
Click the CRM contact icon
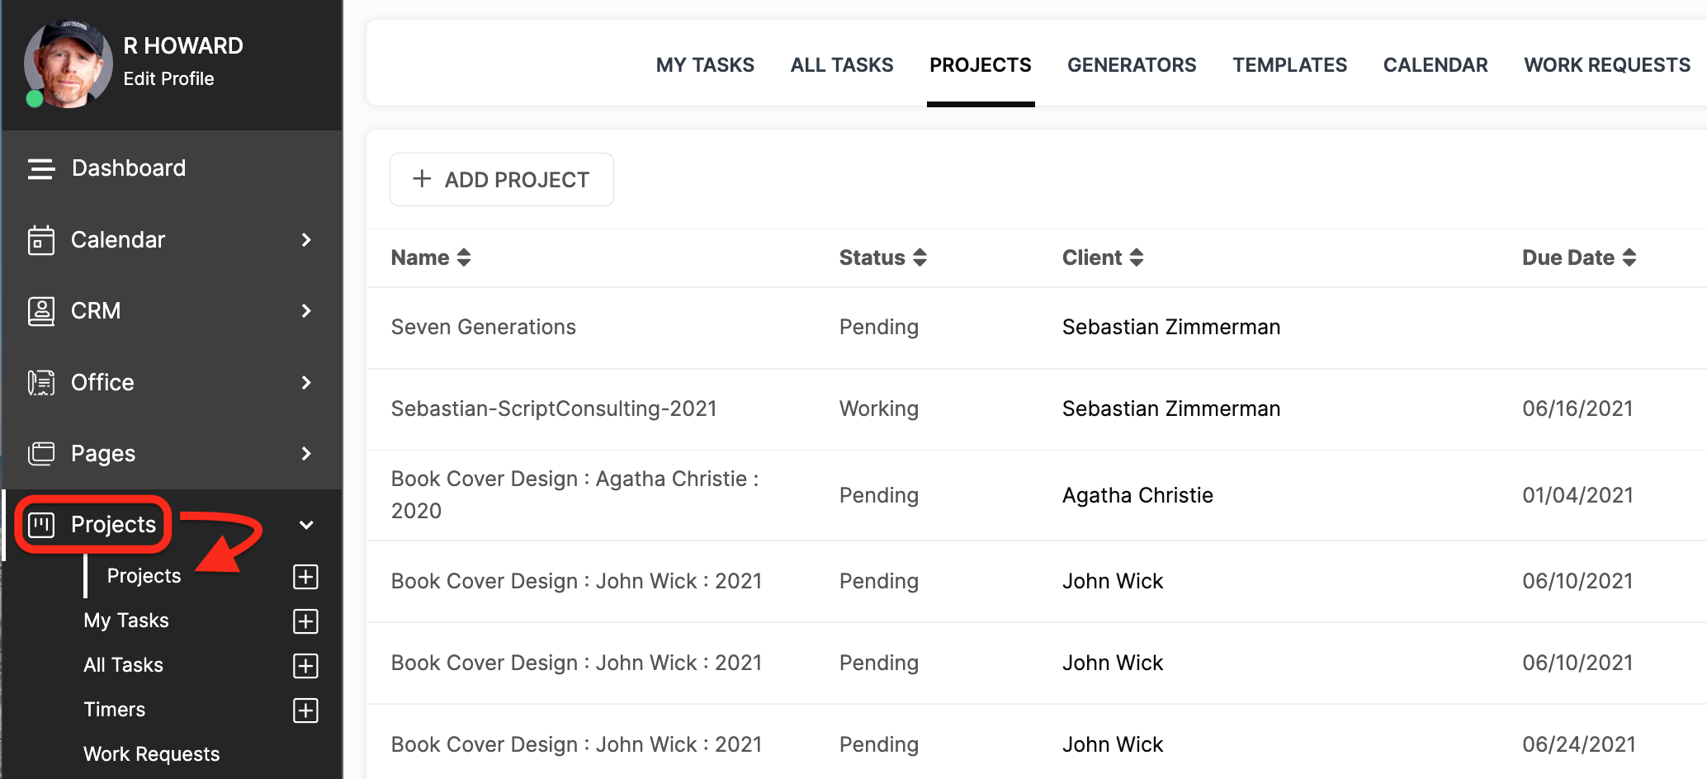(x=41, y=311)
